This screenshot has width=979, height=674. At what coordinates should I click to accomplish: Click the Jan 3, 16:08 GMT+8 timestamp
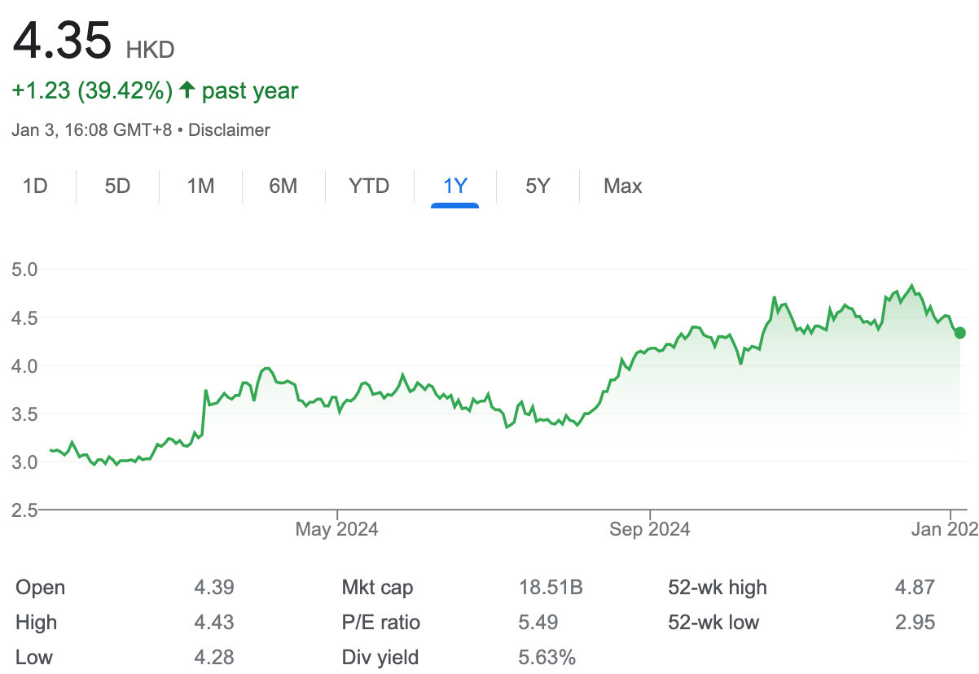click(92, 129)
